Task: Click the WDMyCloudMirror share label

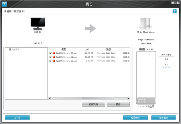Action: (x=146, y=40)
